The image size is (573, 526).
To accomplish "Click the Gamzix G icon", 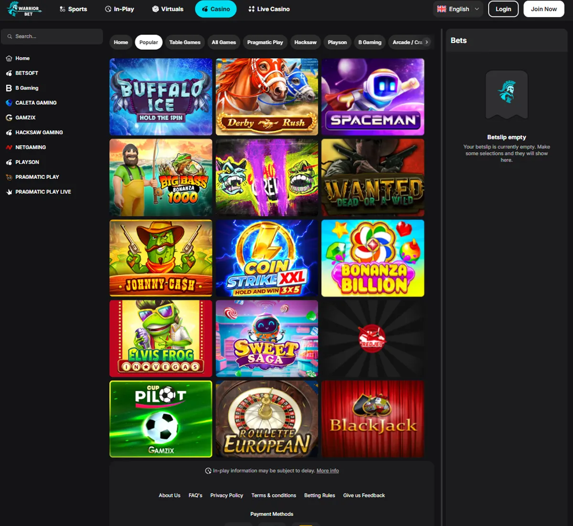I will coord(9,118).
